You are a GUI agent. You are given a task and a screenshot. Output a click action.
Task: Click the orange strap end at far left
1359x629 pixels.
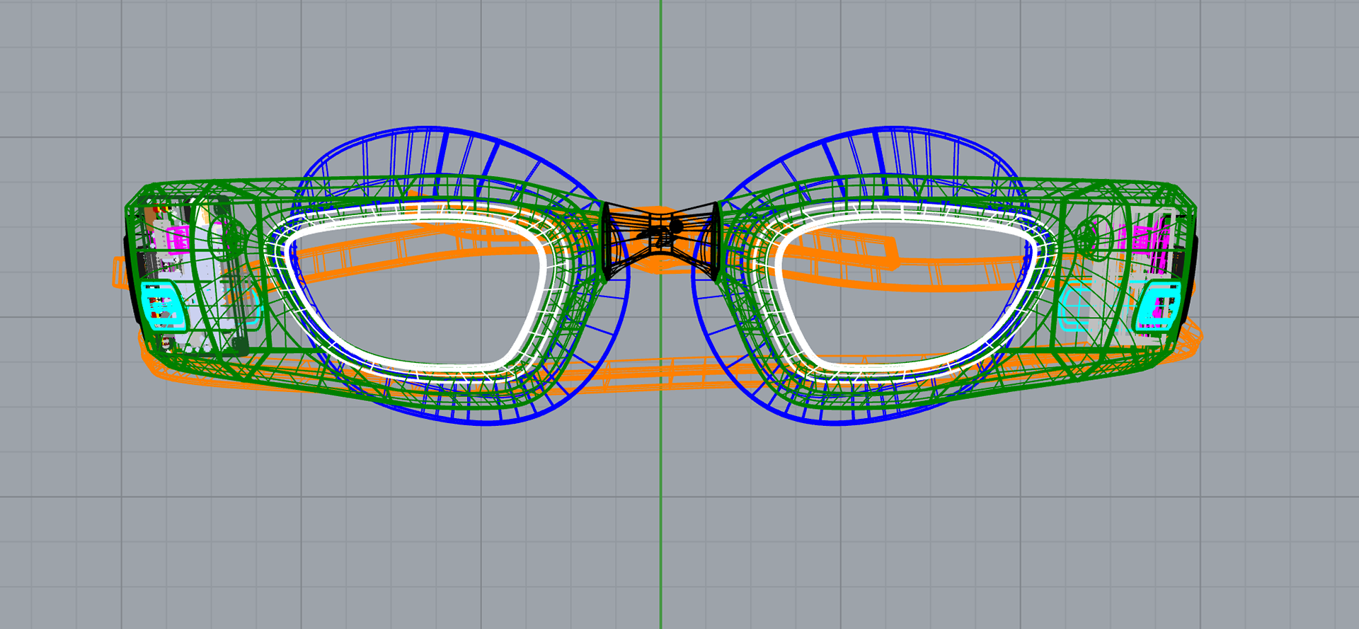(x=117, y=272)
